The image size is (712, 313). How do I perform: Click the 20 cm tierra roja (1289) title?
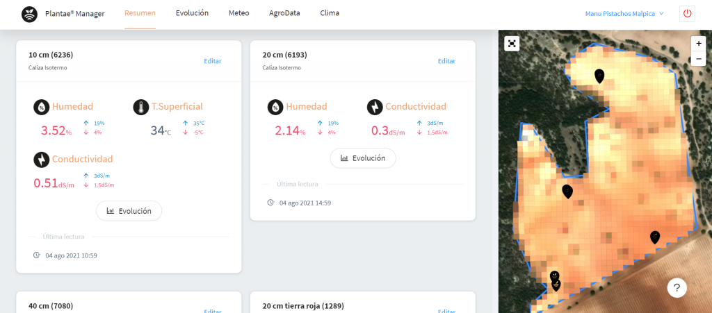pos(303,306)
